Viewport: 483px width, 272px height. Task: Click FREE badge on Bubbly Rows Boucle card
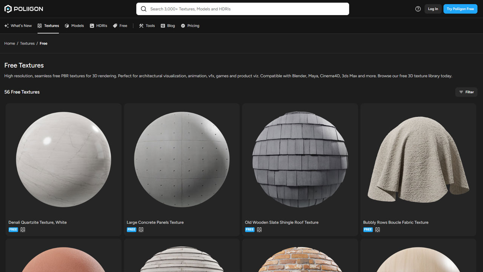368,230
